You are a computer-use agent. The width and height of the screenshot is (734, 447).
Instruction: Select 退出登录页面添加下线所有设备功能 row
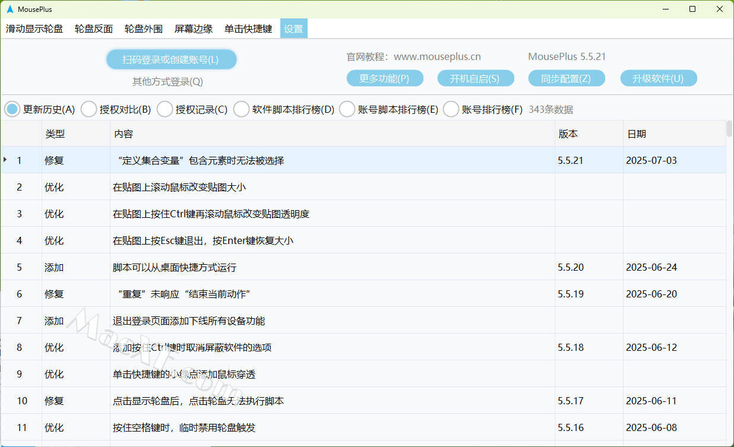click(x=363, y=321)
